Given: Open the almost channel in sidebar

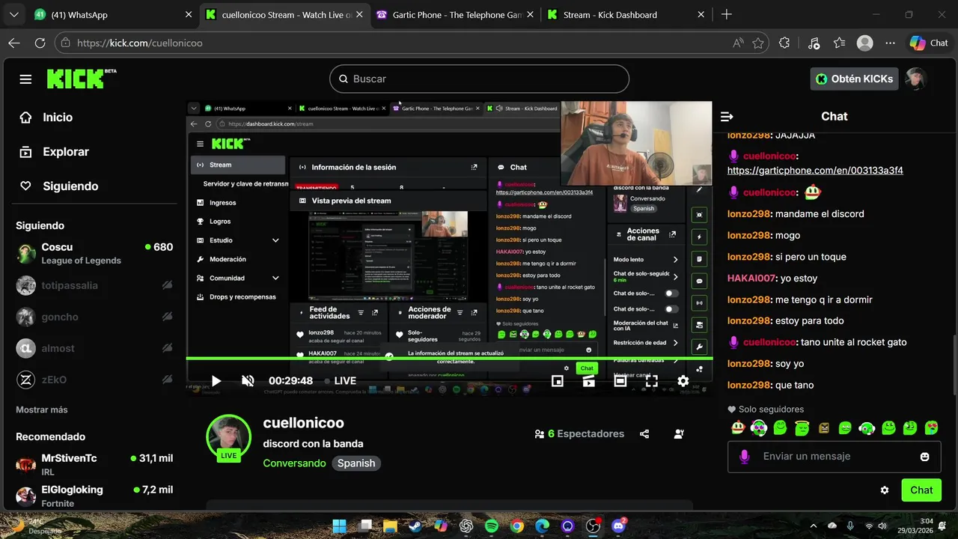Looking at the screenshot, I should click(94, 348).
